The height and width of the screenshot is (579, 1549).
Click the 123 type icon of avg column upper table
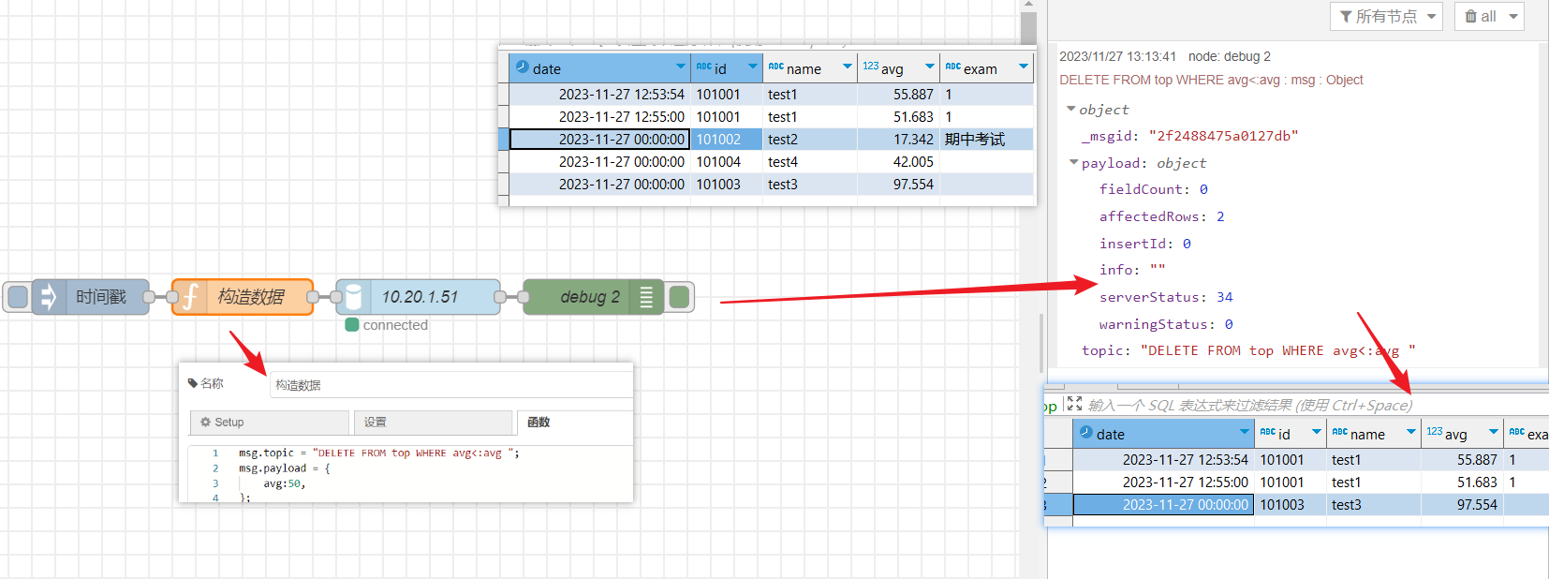click(x=871, y=66)
